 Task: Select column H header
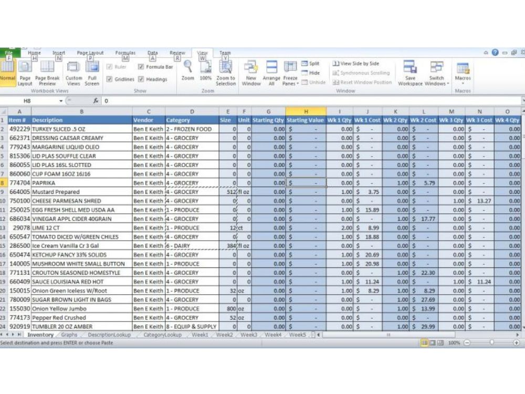(306, 111)
